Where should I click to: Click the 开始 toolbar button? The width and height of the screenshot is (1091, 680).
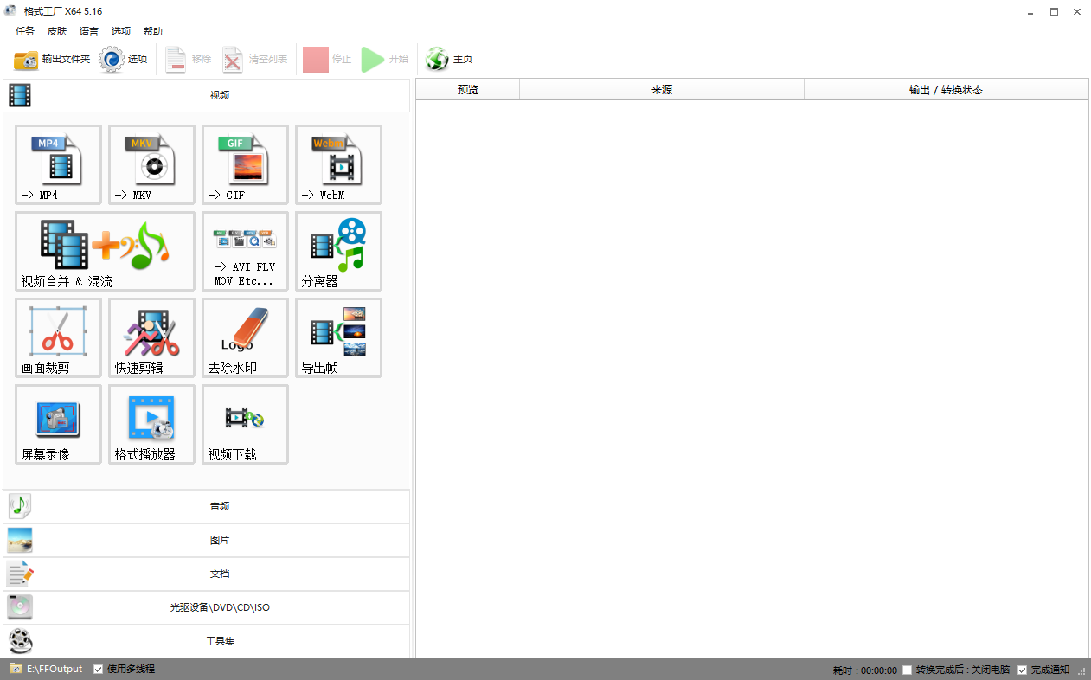coord(385,60)
